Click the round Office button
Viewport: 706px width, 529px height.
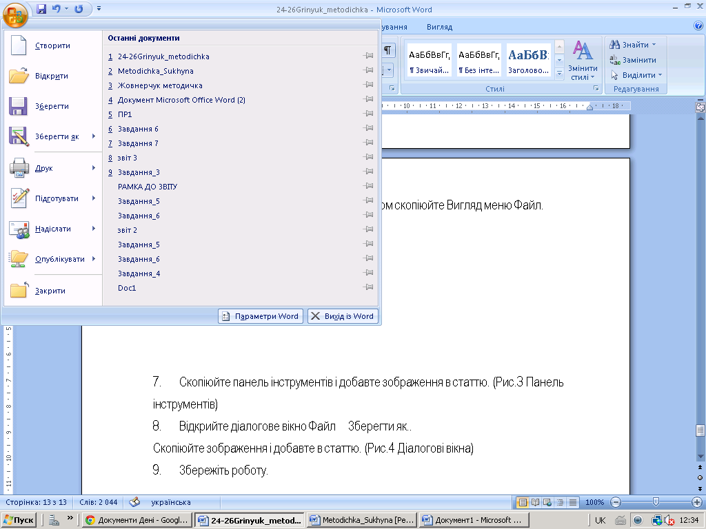[x=15, y=14]
